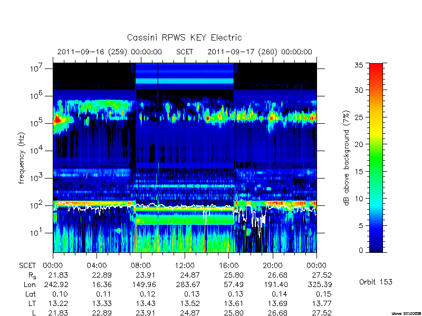Click the green middle region of the colorbar
Screen dimensions: 422x316
click(376, 158)
